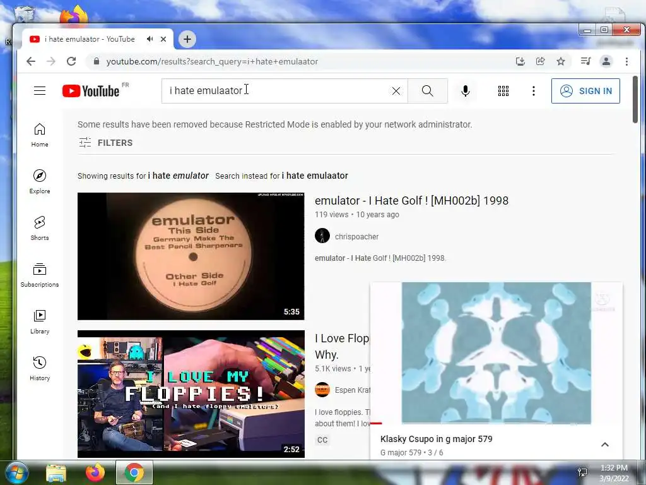Click the Espen Kraft channel avatar

322,390
